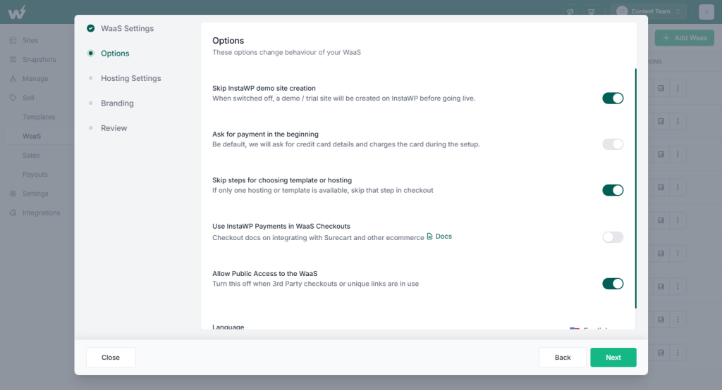This screenshot has height=390, width=722.
Task: Click the InstaWP logo in the header
Action: pos(17,12)
